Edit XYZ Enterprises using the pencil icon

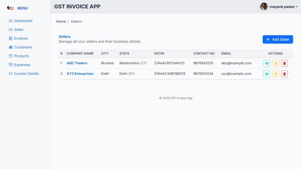[x=276, y=74]
